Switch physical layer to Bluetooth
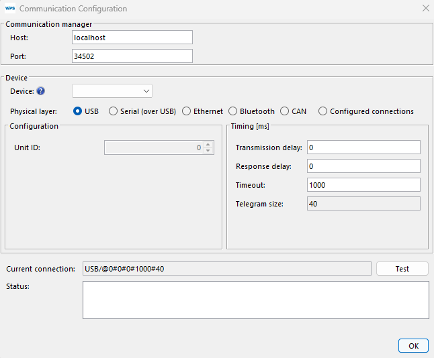The width and height of the screenshot is (434, 358). point(233,111)
